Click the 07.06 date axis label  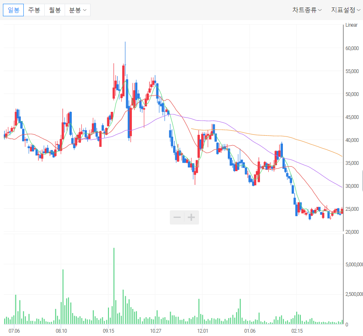14,331
